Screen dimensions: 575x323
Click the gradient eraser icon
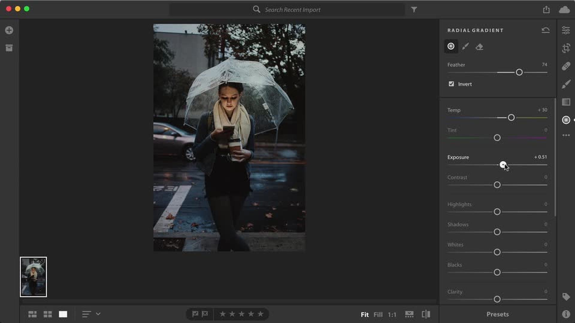[479, 47]
